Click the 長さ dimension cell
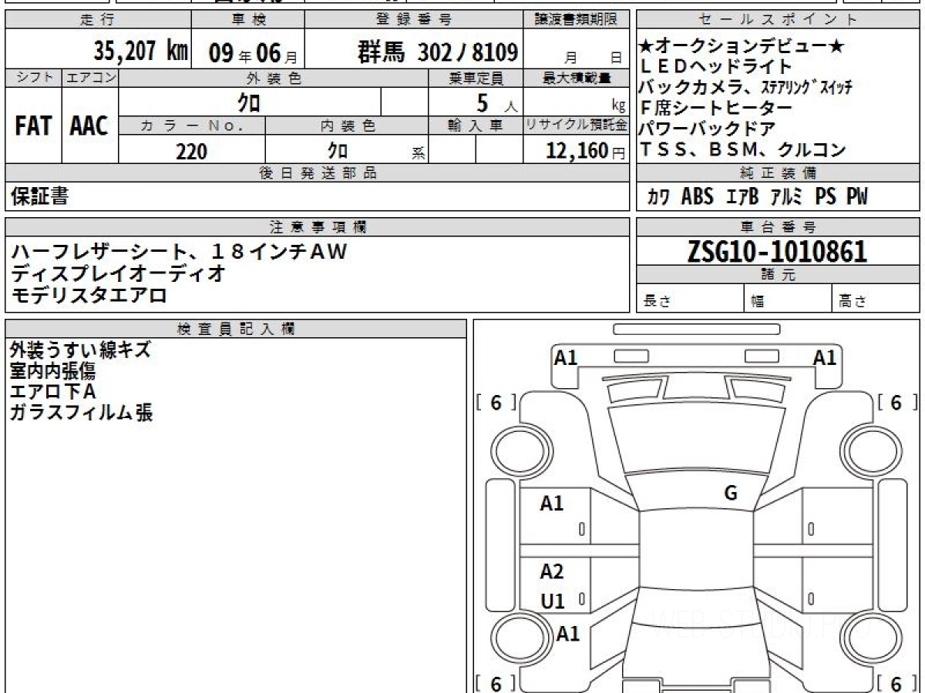 (690, 299)
